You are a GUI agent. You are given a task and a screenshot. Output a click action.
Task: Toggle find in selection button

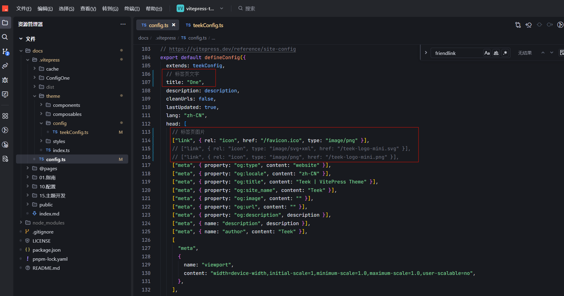coord(562,53)
